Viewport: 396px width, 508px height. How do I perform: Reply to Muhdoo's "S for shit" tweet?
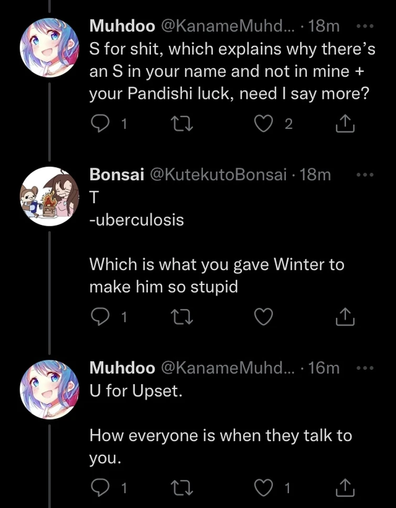point(99,123)
